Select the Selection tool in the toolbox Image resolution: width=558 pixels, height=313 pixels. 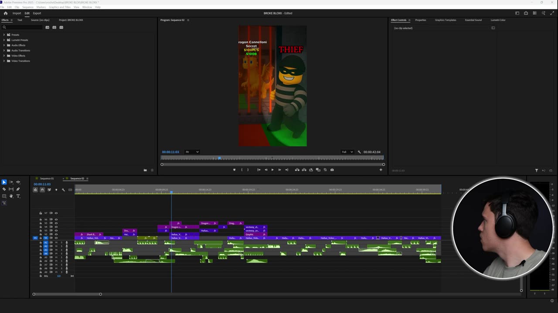click(4, 182)
